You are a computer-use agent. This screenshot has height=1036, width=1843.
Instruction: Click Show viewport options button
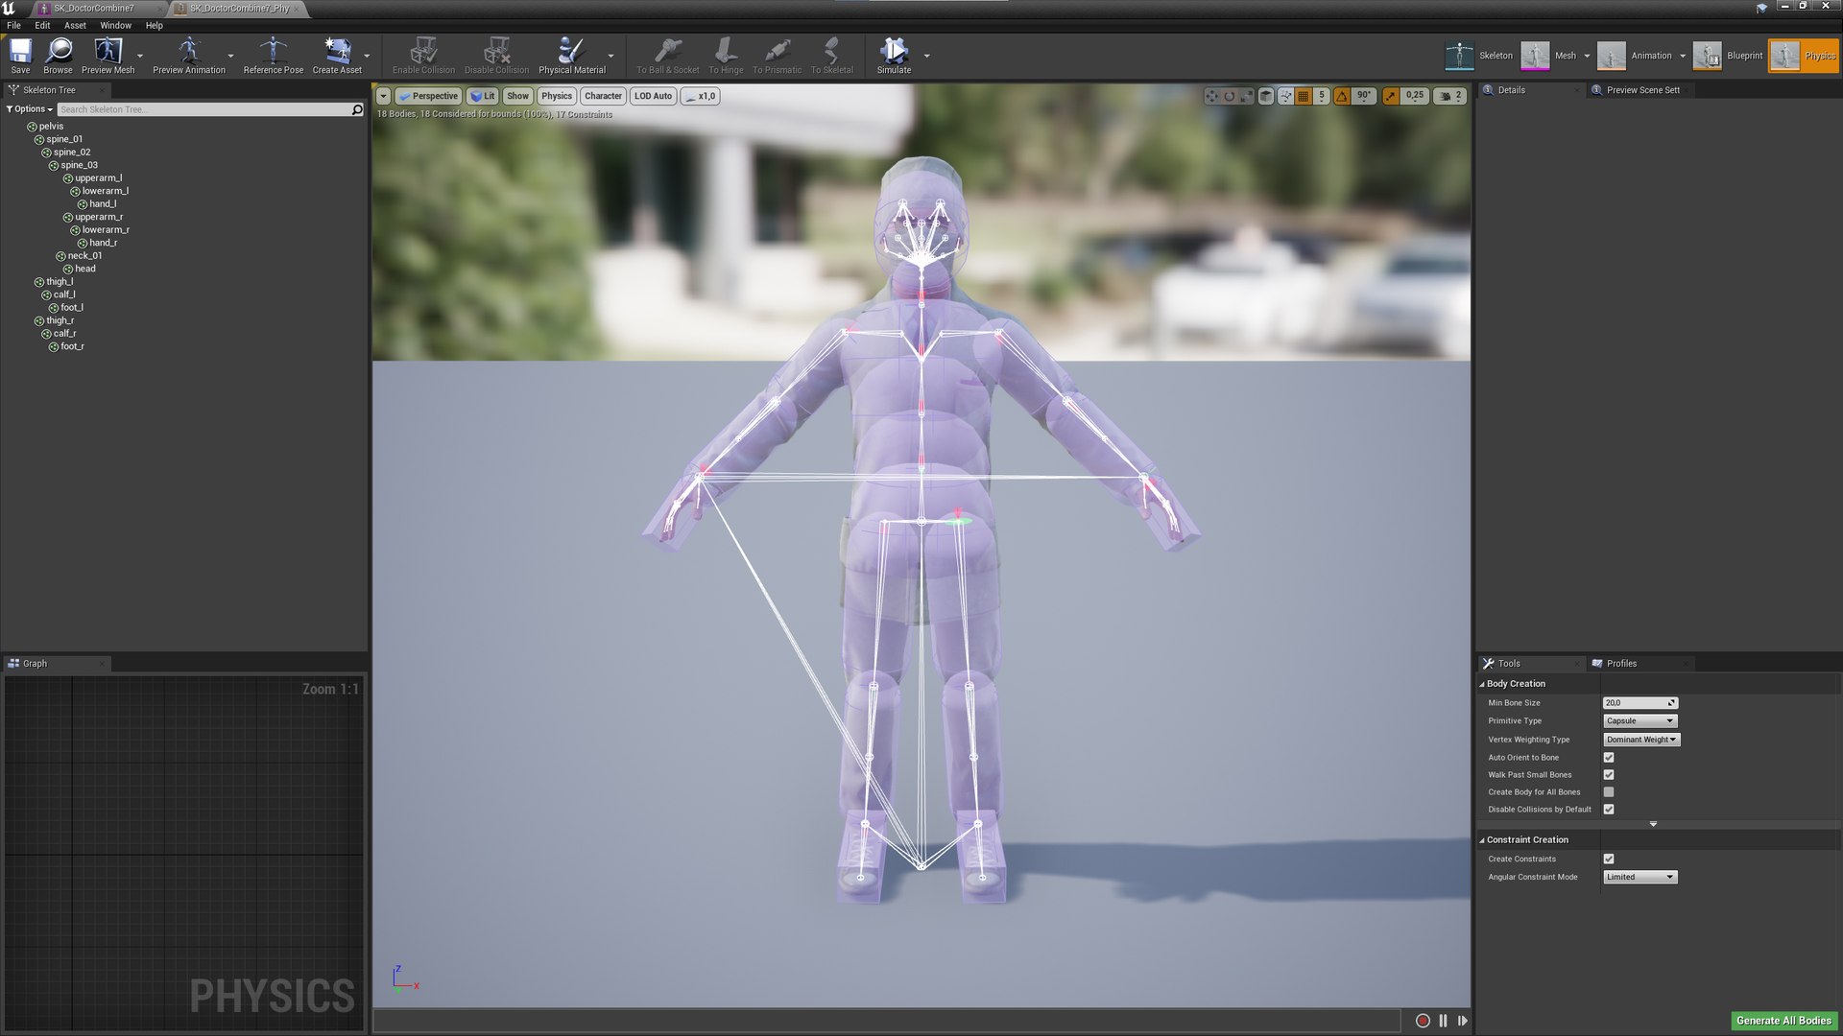[517, 96]
